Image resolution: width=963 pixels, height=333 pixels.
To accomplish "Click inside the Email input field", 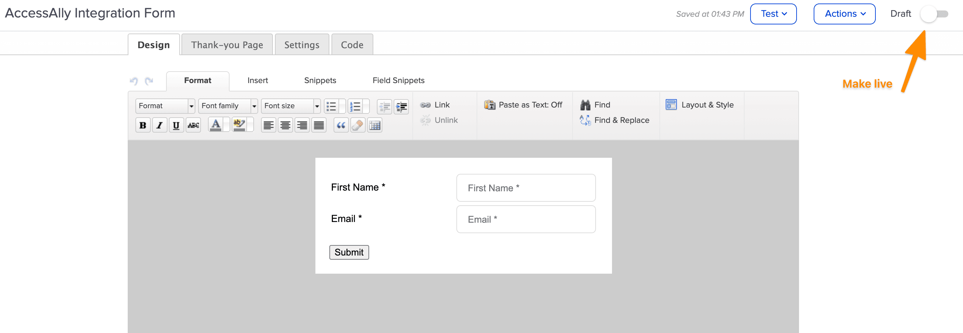I will click(525, 219).
